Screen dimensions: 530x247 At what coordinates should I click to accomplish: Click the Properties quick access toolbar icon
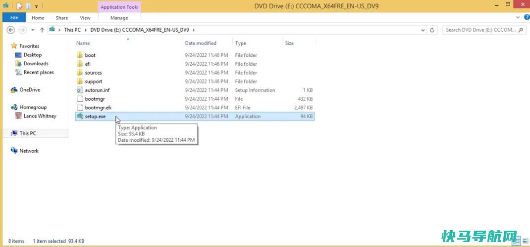pos(19,5)
